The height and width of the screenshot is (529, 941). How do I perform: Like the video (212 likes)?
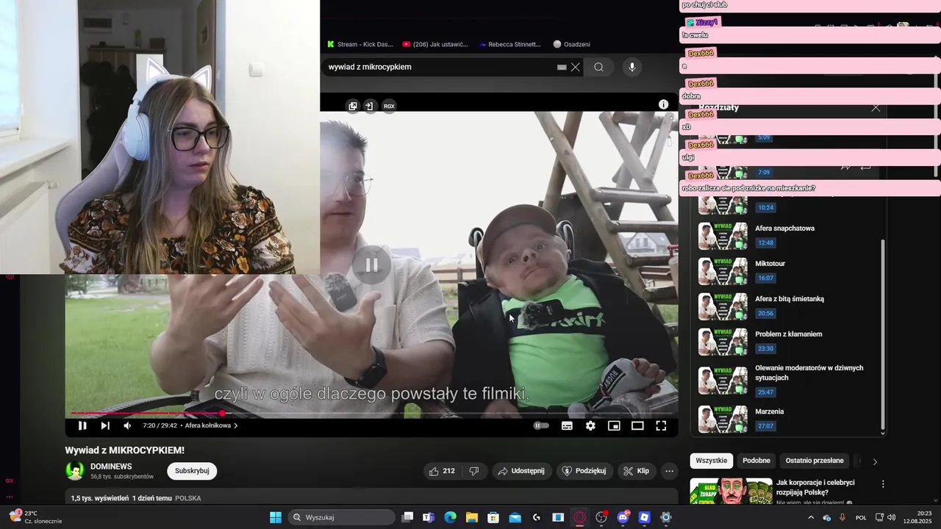[442, 471]
